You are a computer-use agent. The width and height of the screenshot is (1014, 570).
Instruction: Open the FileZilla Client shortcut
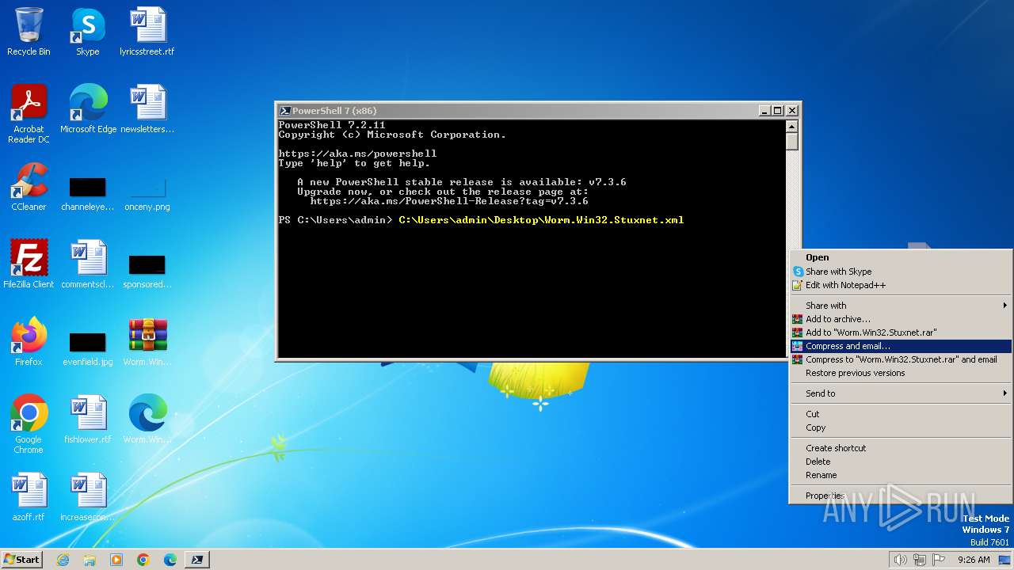click(x=29, y=264)
